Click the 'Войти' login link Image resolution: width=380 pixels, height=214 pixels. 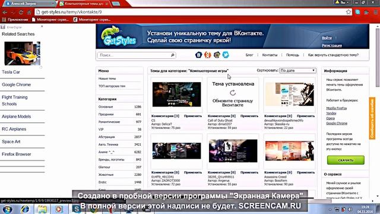(327, 38)
